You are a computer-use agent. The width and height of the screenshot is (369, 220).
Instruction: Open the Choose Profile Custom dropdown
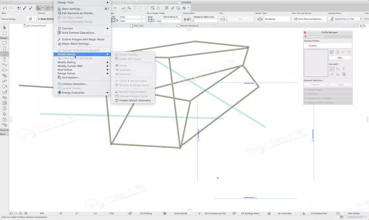328,46
